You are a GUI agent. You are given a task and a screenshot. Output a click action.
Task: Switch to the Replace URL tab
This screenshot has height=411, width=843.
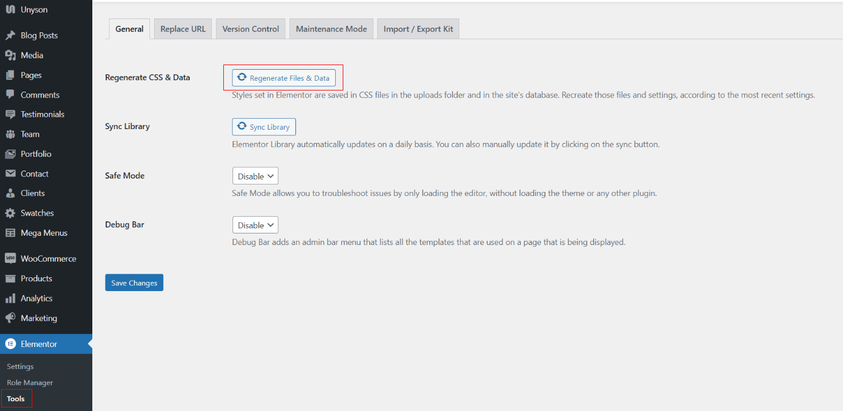point(183,29)
